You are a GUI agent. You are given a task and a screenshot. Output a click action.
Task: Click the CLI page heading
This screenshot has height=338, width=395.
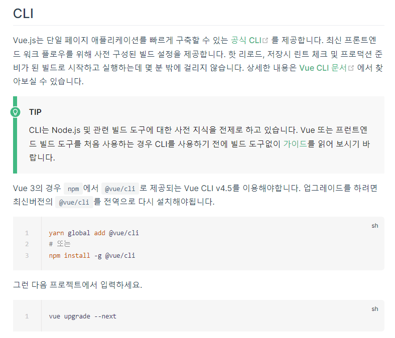tap(23, 14)
